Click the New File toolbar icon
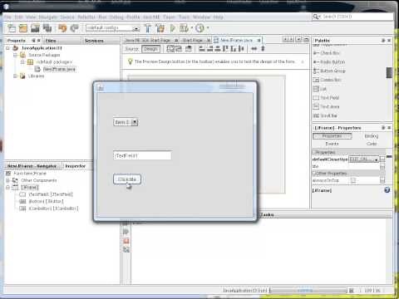 (x=12, y=28)
